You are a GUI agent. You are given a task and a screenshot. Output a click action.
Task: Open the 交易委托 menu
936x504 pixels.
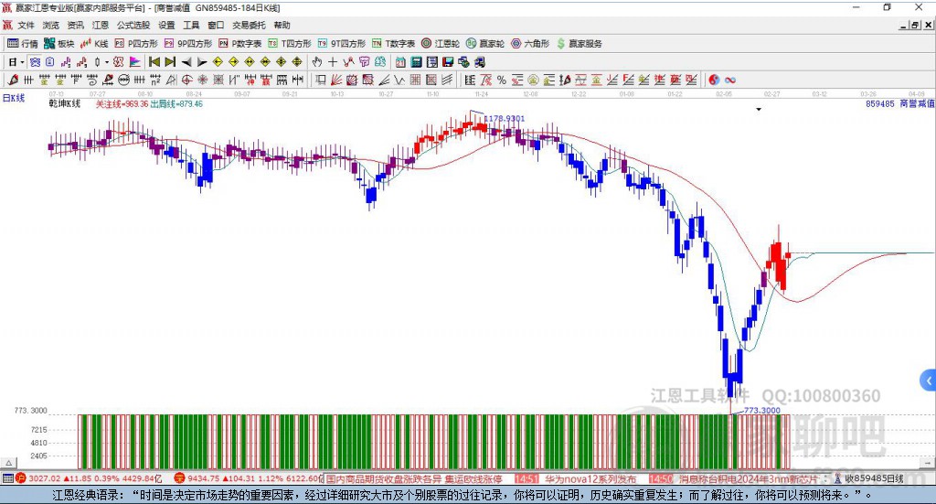coord(249,25)
